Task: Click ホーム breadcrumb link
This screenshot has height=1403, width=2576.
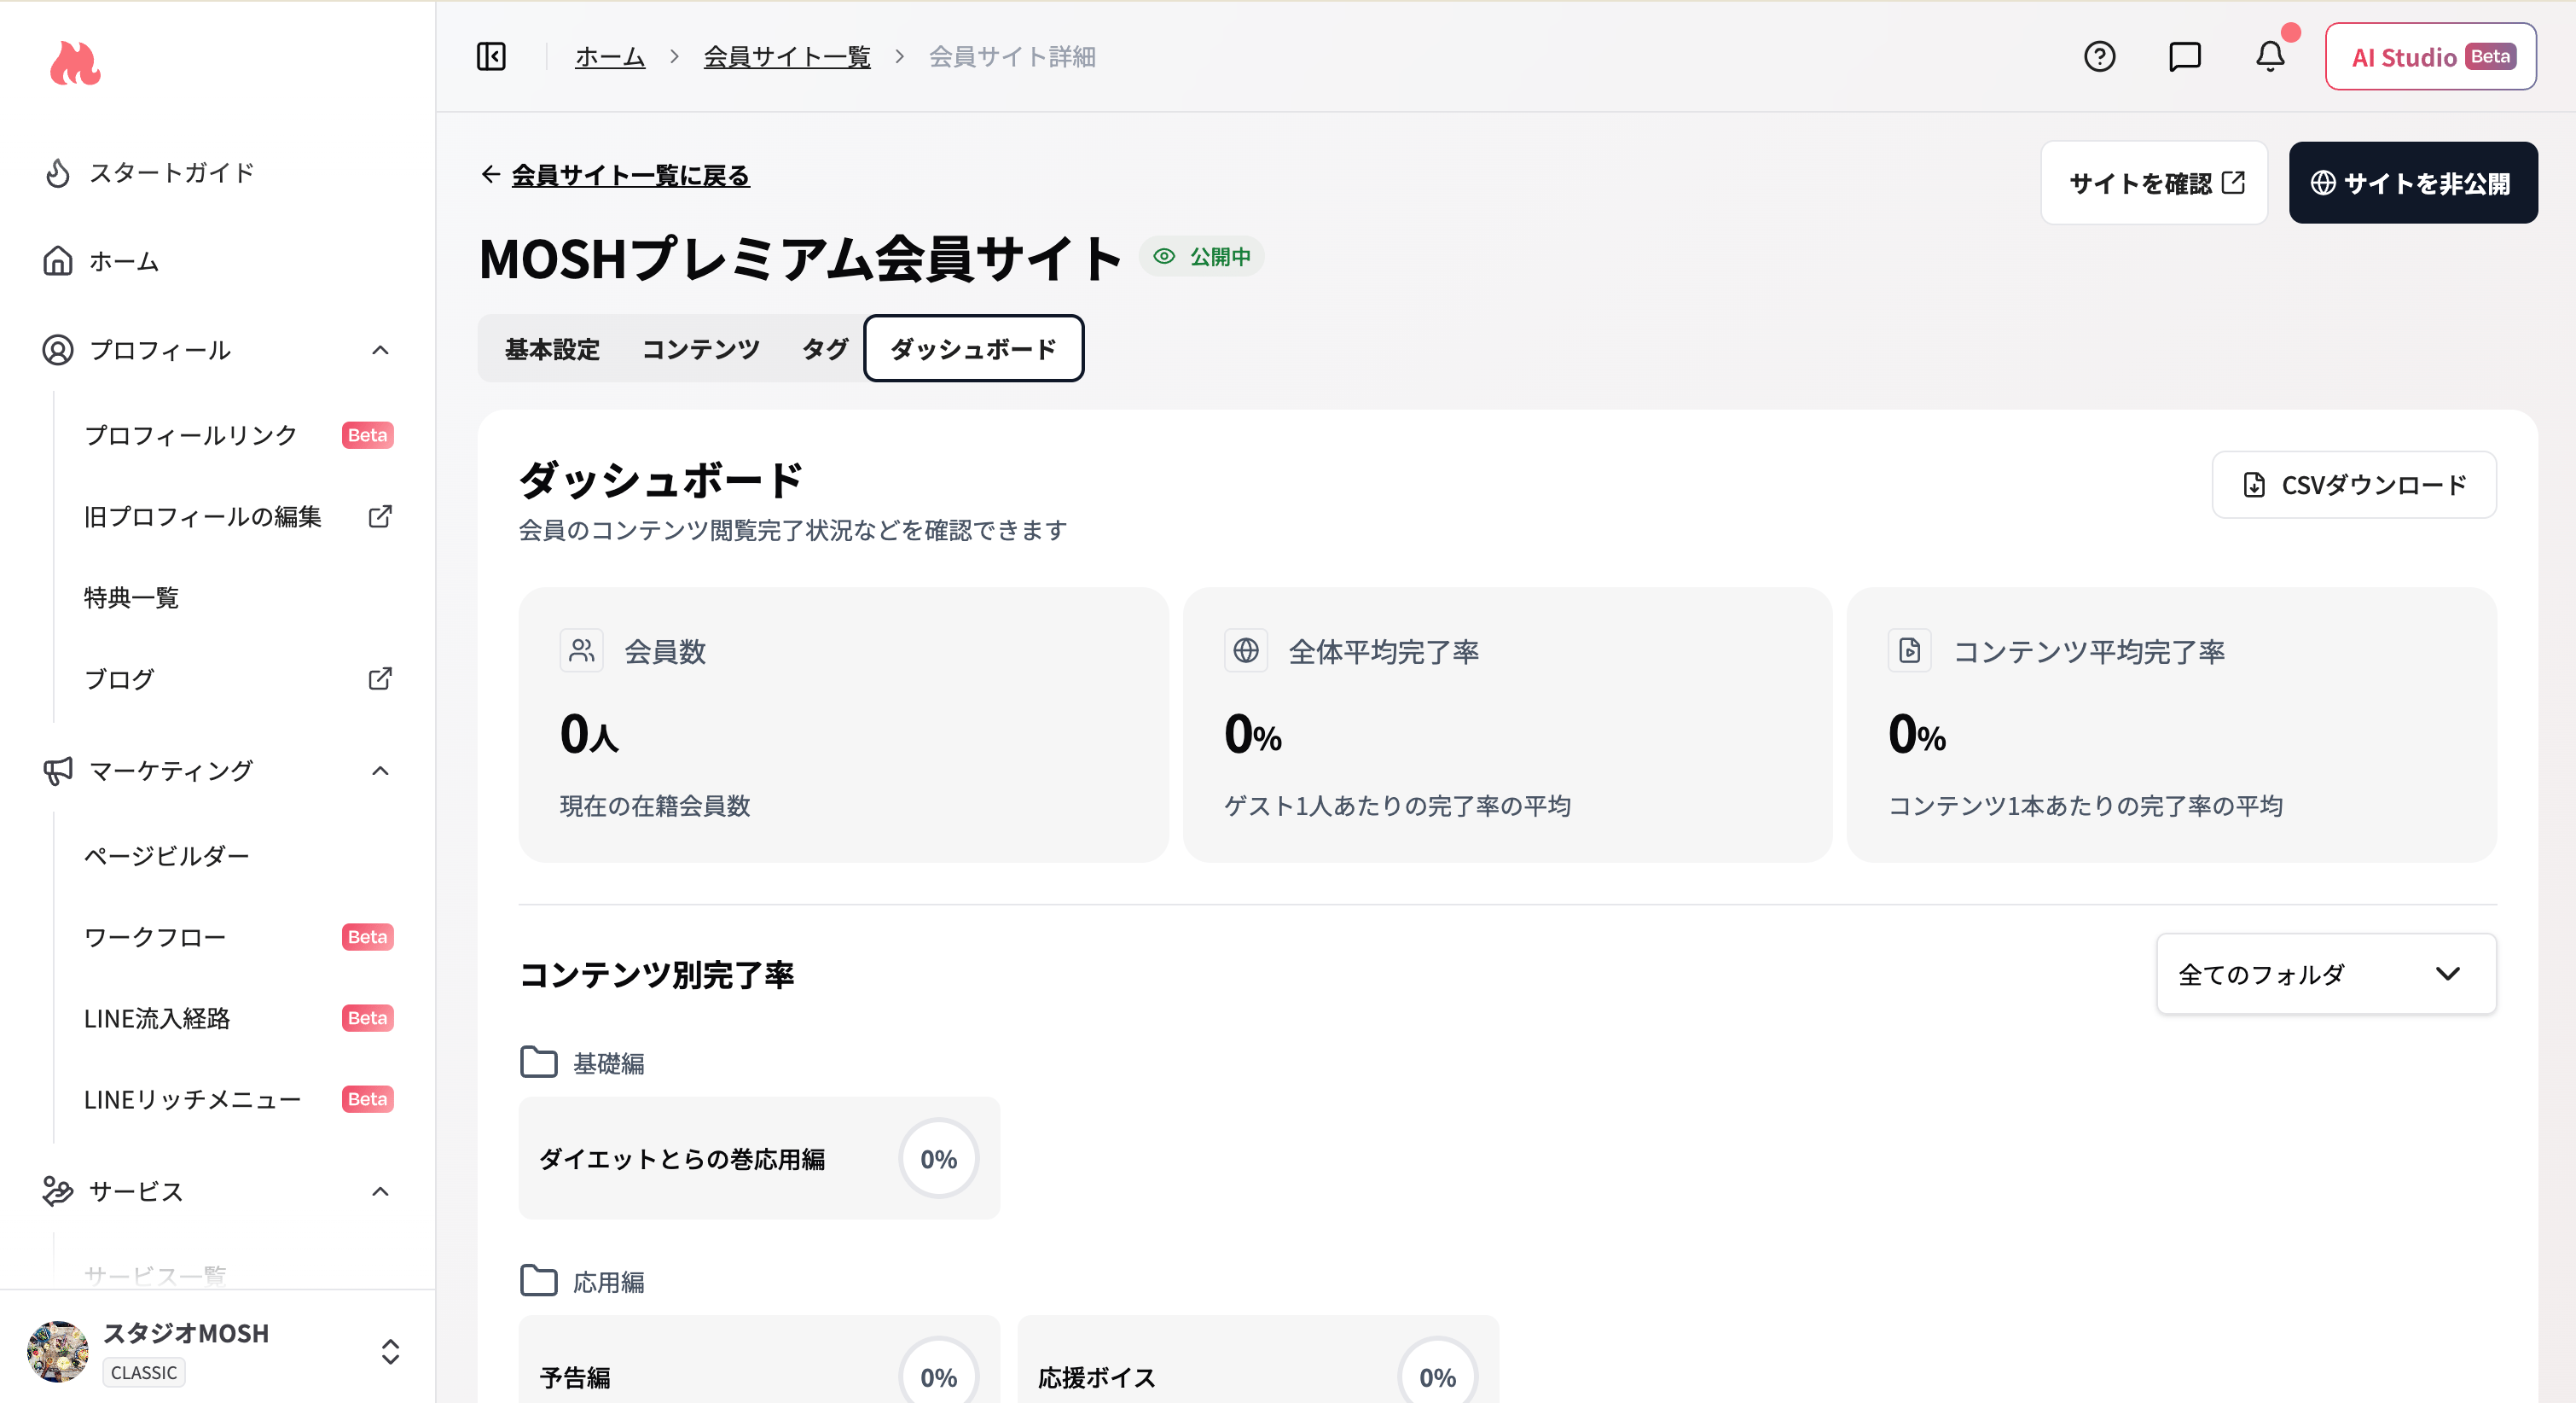Action: [610, 57]
